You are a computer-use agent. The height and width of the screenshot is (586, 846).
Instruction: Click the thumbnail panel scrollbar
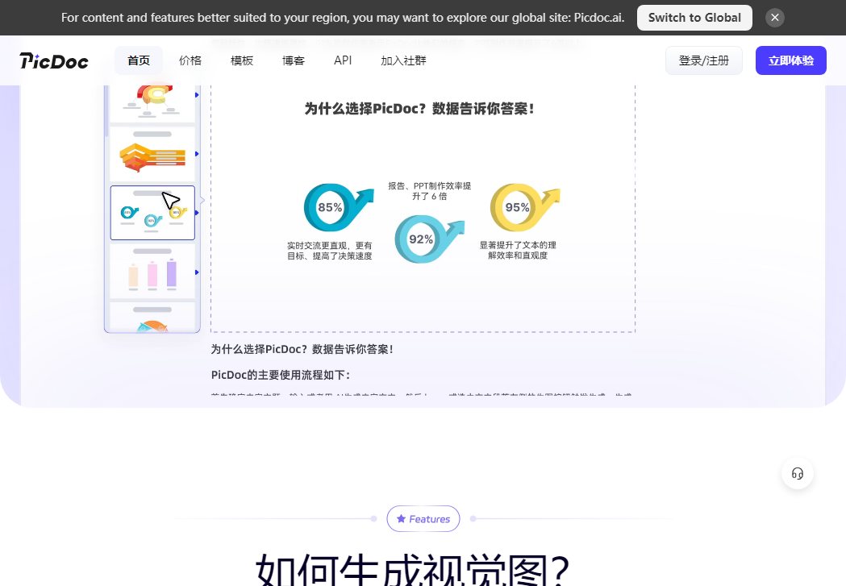tap(106, 110)
